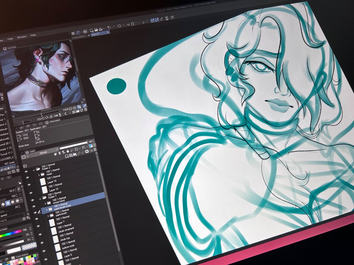This screenshot has width=354, height=265.
Task: Delete layer with Layer panel trash icon
Action: tap(95, 150)
